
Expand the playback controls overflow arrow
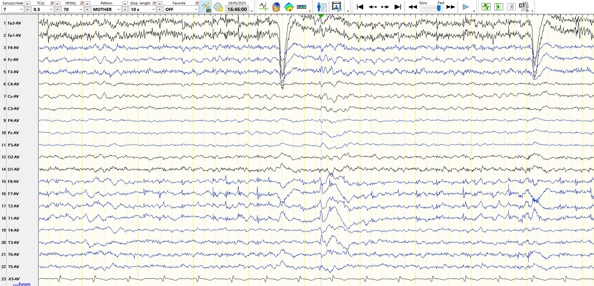tap(474, 11)
